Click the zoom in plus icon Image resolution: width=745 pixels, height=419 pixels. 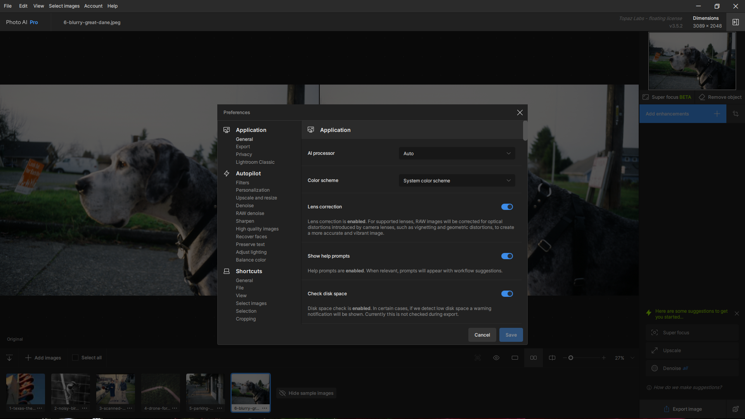coord(604,358)
